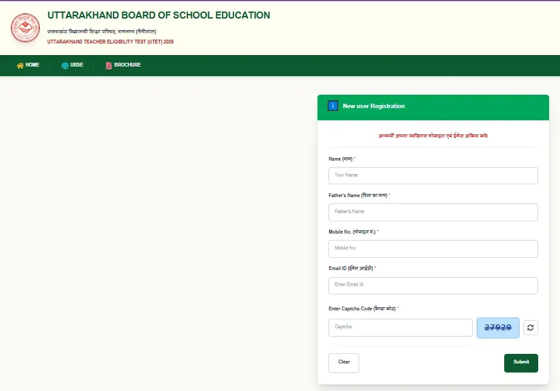Click the Home house icon
560x391 pixels.
[20, 65]
